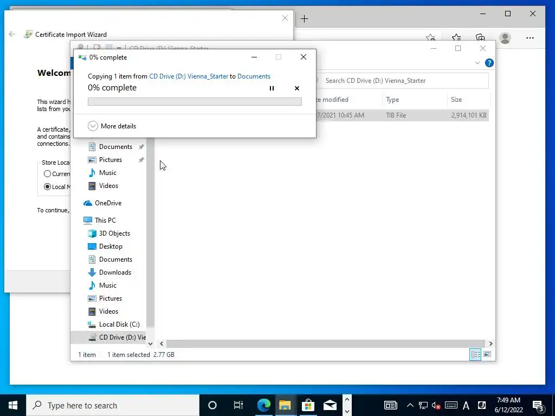This screenshot has width=555, height=416.
Task: Expand More details in copy dialog
Action: click(x=112, y=126)
